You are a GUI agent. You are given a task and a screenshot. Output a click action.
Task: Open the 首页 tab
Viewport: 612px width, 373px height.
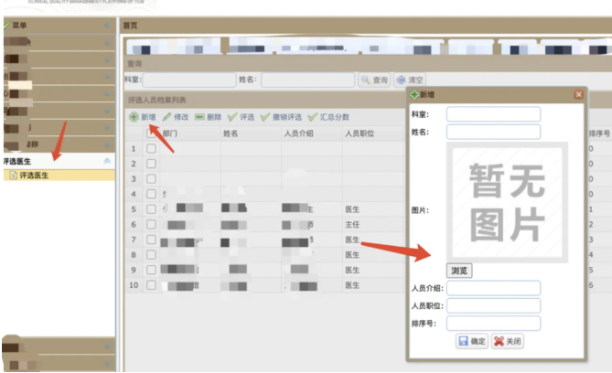(x=132, y=25)
